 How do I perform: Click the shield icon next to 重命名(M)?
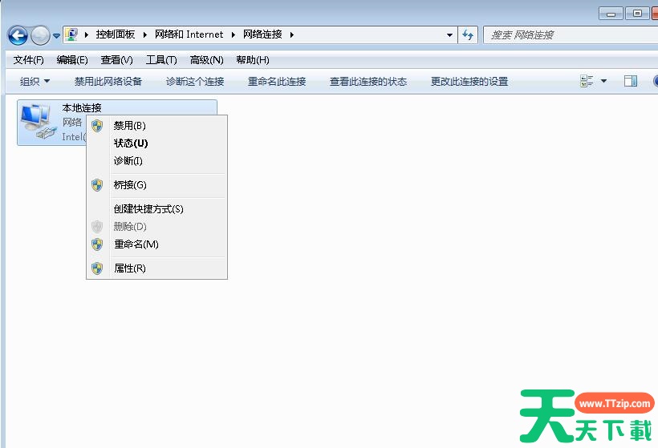coord(97,244)
